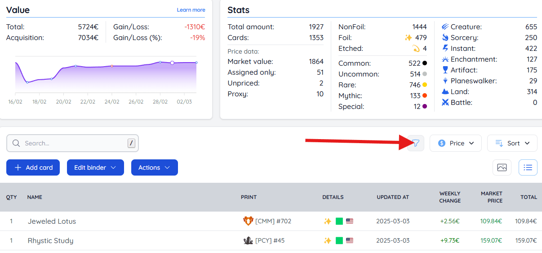Click the Name column header
Screen dimensions: 542x253
click(35, 197)
